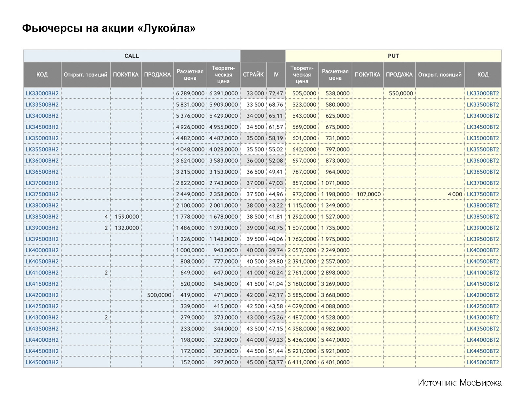The height and width of the screenshot is (400, 525).
Task: Click the PUT section header
Action: [393, 56]
